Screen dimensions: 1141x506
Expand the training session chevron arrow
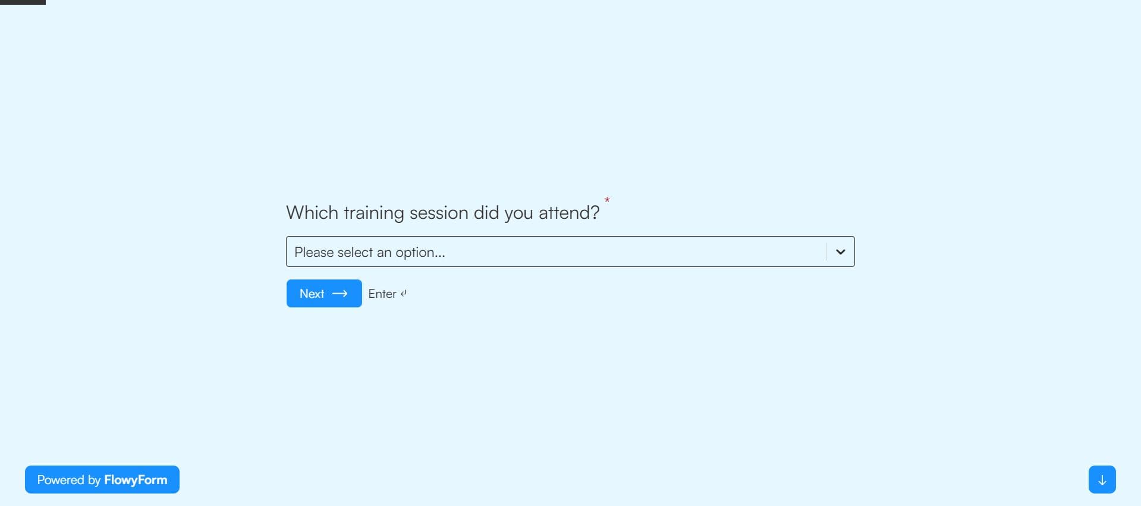point(840,252)
